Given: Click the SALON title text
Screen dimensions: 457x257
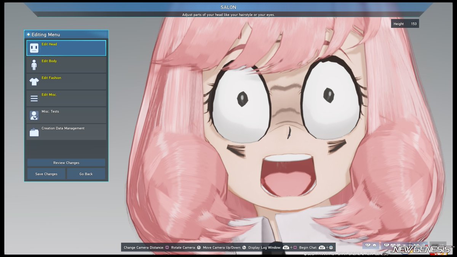Looking at the screenshot, I should [x=228, y=7].
